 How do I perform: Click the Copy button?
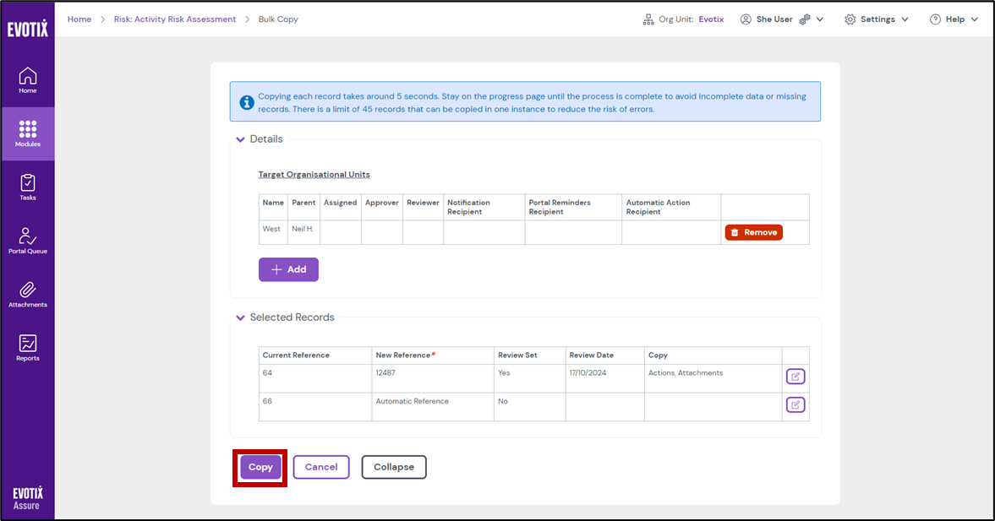[x=260, y=467]
